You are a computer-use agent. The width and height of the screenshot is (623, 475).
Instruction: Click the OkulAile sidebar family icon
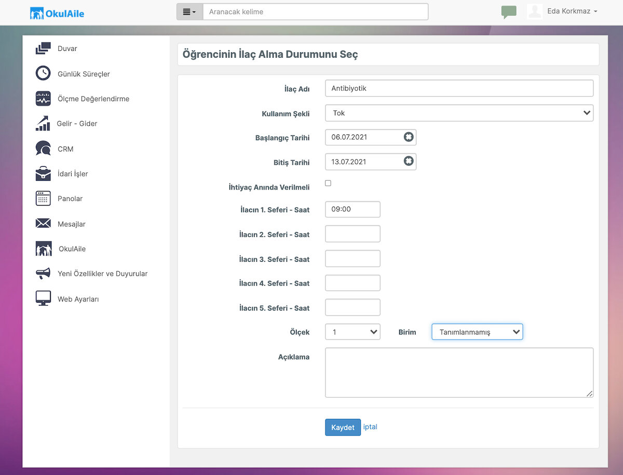(x=44, y=249)
